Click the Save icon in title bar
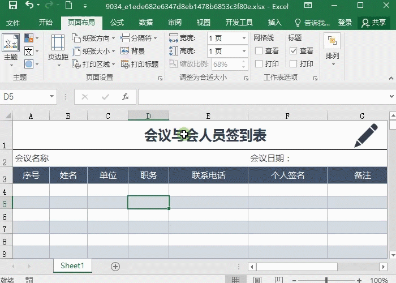 pos(13,5)
